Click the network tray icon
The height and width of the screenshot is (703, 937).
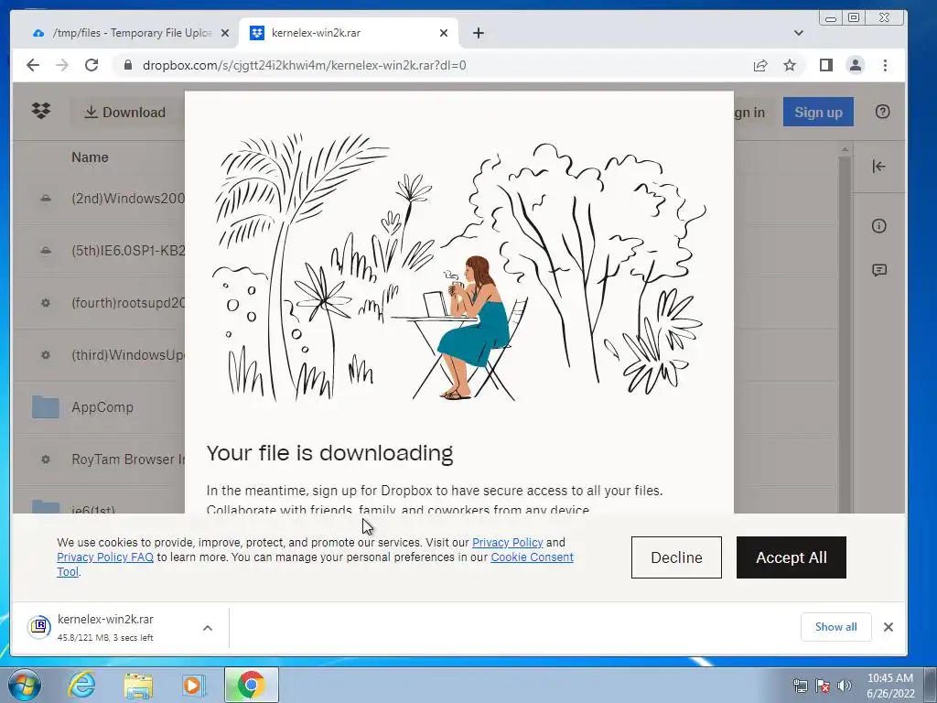tap(800, 686)
